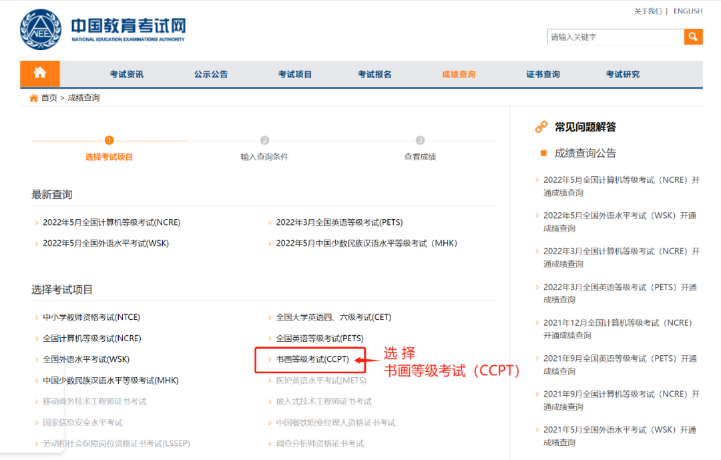Click greyed 劳动和社会保障岗位资格证书考试(LSSEP)
The width and height of the screenshot is (721, 460).
click(116, 443)
